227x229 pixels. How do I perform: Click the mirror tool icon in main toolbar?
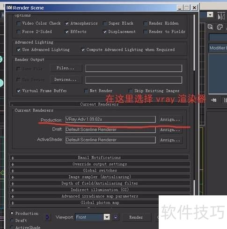click(x=221, y=16)
